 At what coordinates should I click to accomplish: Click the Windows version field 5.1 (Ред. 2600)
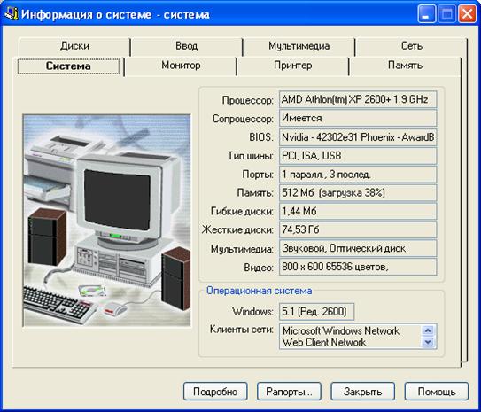coord(316,312)
